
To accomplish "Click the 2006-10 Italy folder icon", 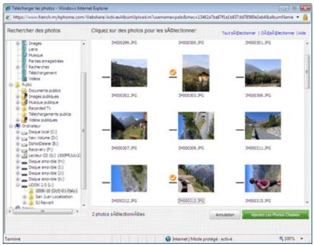I will [31, 191].
